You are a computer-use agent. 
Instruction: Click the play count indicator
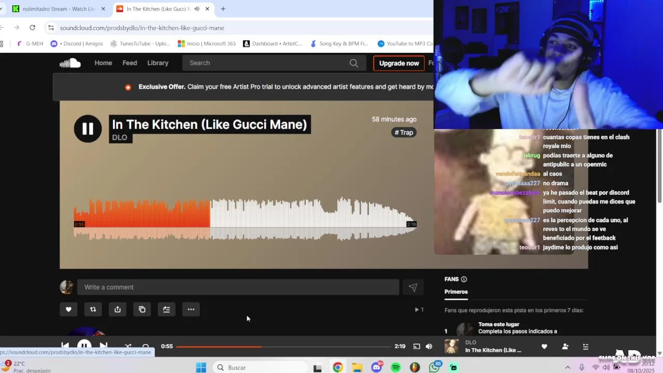point(419,310)
